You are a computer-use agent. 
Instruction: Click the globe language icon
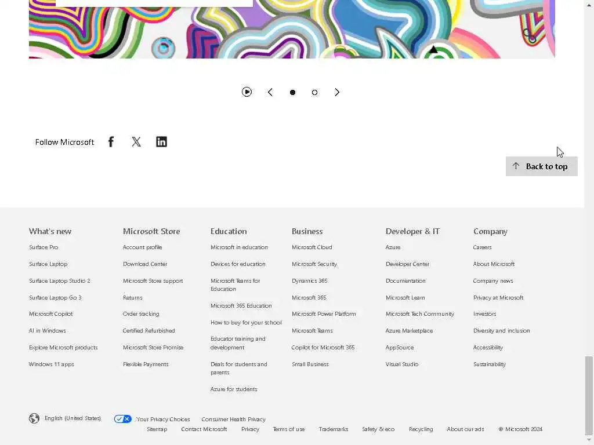[x=34, y=418]
